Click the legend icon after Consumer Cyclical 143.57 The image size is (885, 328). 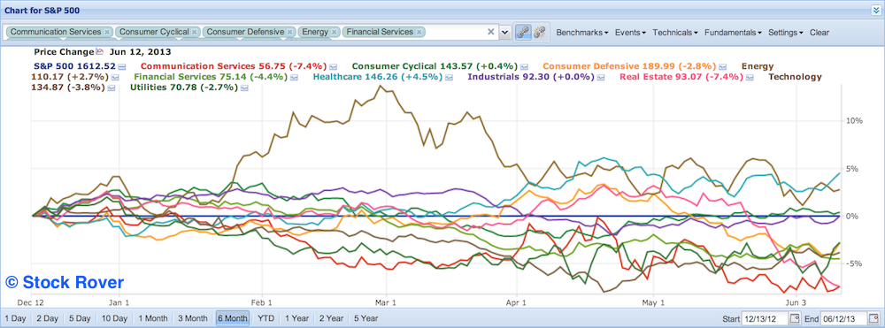524,66
